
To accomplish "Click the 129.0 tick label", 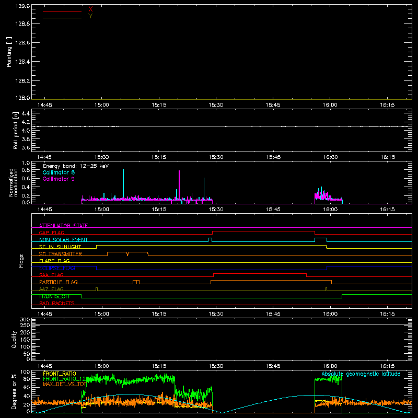I will (x=22, y=6).
